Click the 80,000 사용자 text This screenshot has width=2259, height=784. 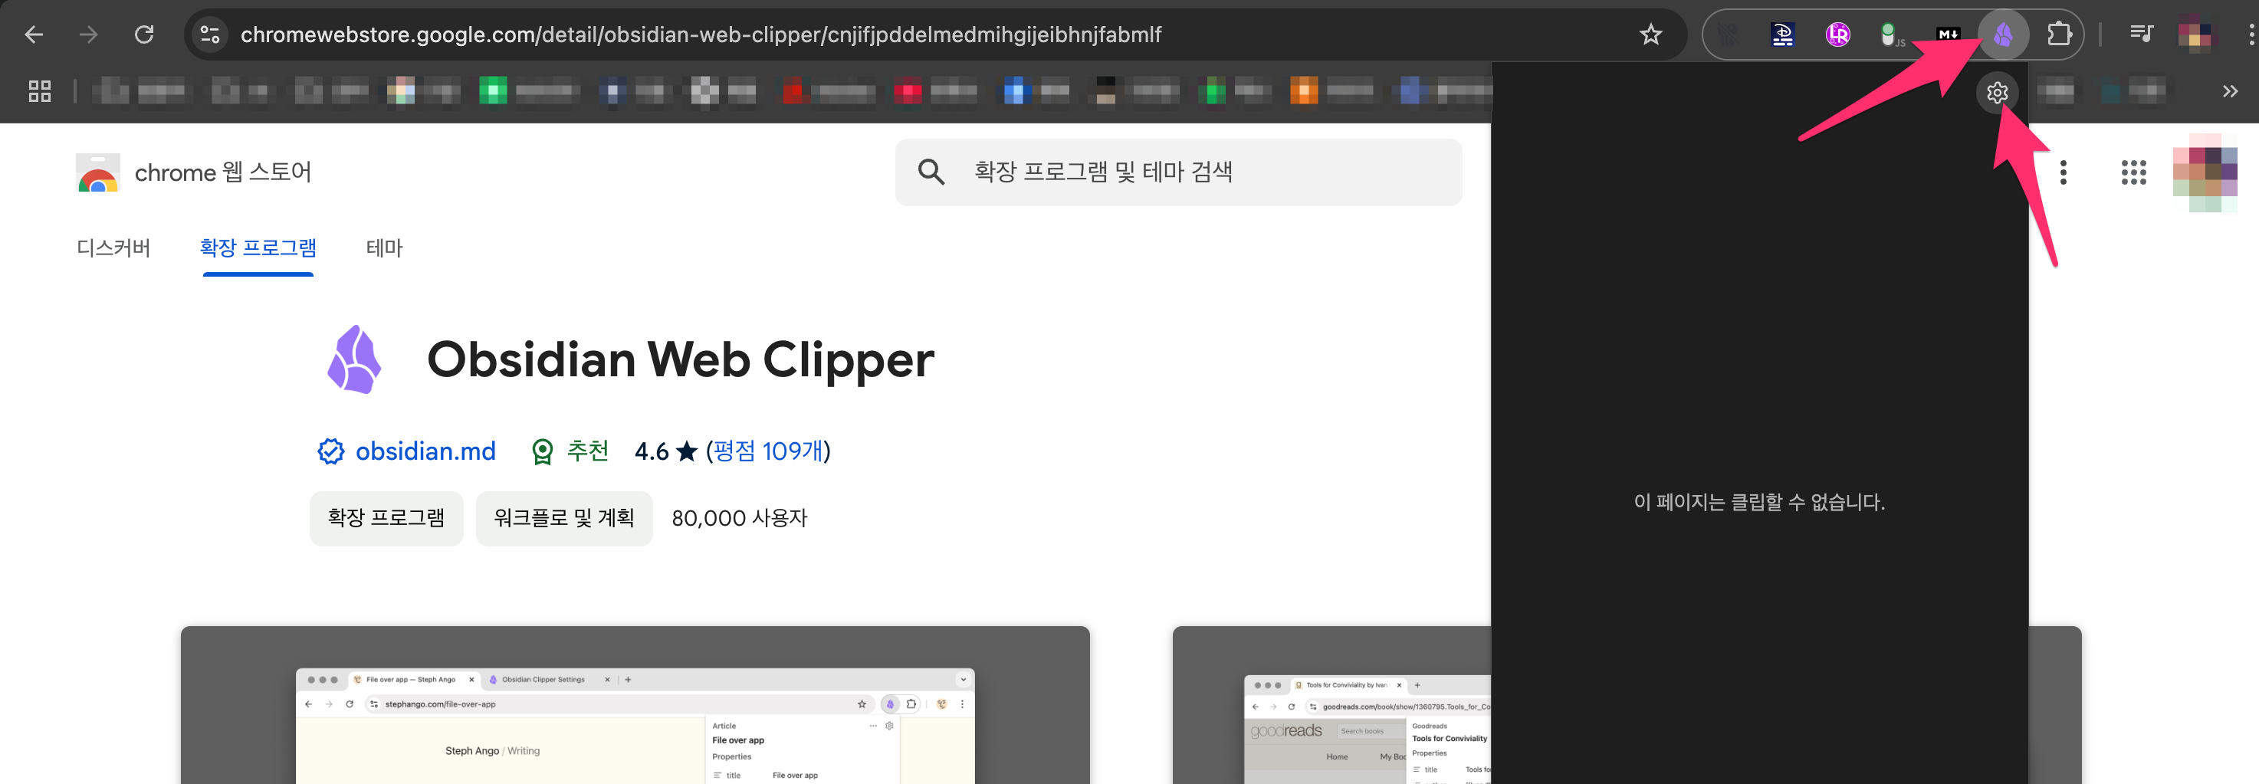[x=739, y=518]
